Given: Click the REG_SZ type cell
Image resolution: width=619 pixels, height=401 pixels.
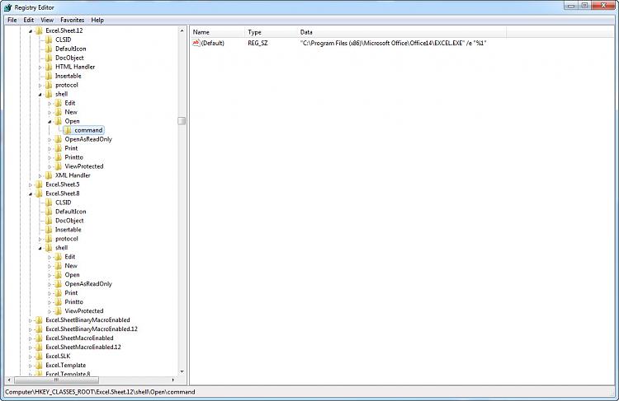Looking at the screenshot, I should [x=258, y=43].
